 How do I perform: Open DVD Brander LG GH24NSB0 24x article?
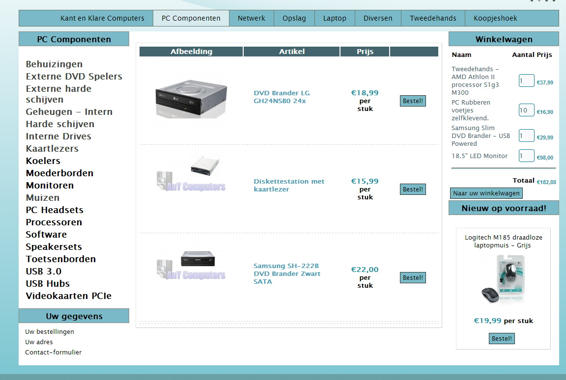[x=282, y=97]
